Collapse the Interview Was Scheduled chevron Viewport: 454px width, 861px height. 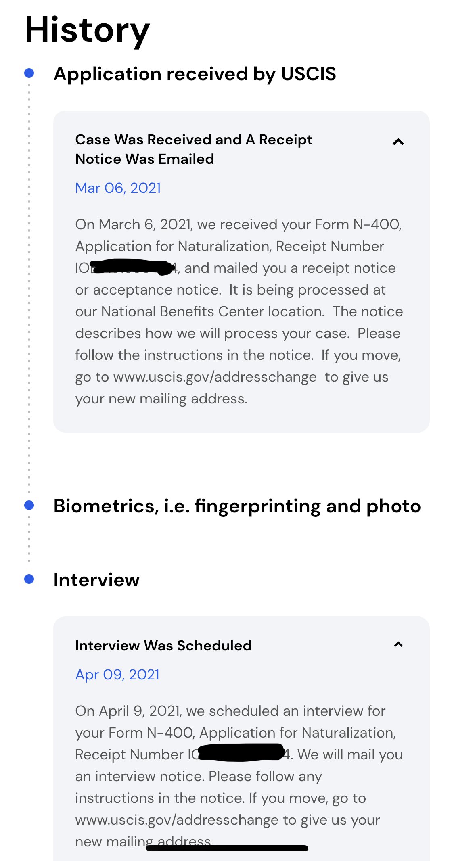[398, 644]
